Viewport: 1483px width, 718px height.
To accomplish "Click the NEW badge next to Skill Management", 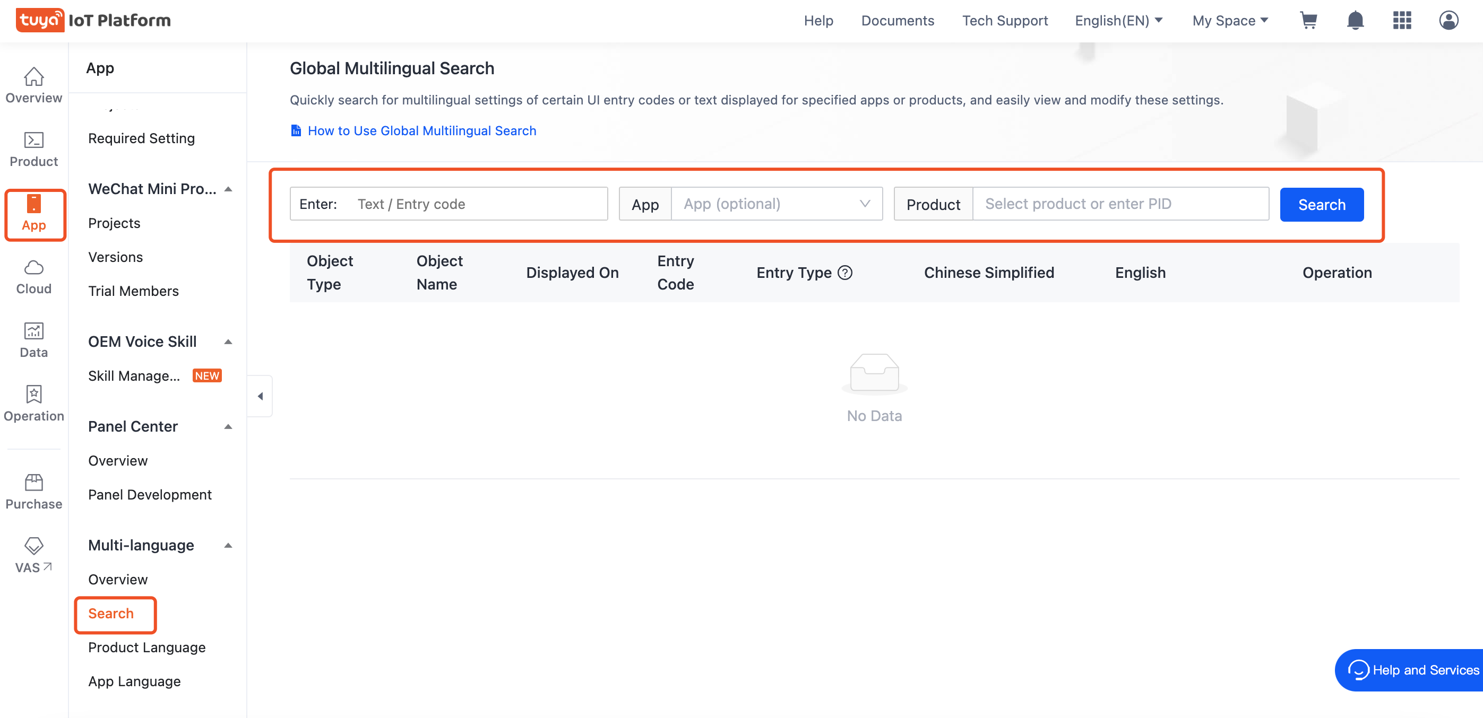I will 206,375.
